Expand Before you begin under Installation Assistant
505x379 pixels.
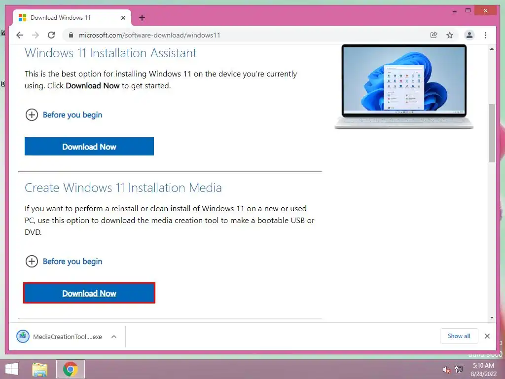[x=64, y=114]
